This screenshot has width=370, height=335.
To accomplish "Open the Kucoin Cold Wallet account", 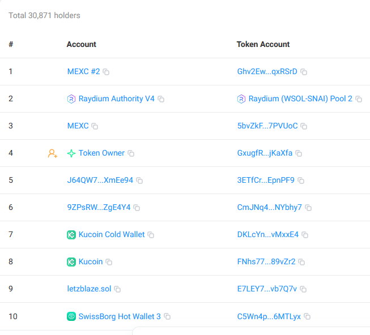I will tap(112, 234).
